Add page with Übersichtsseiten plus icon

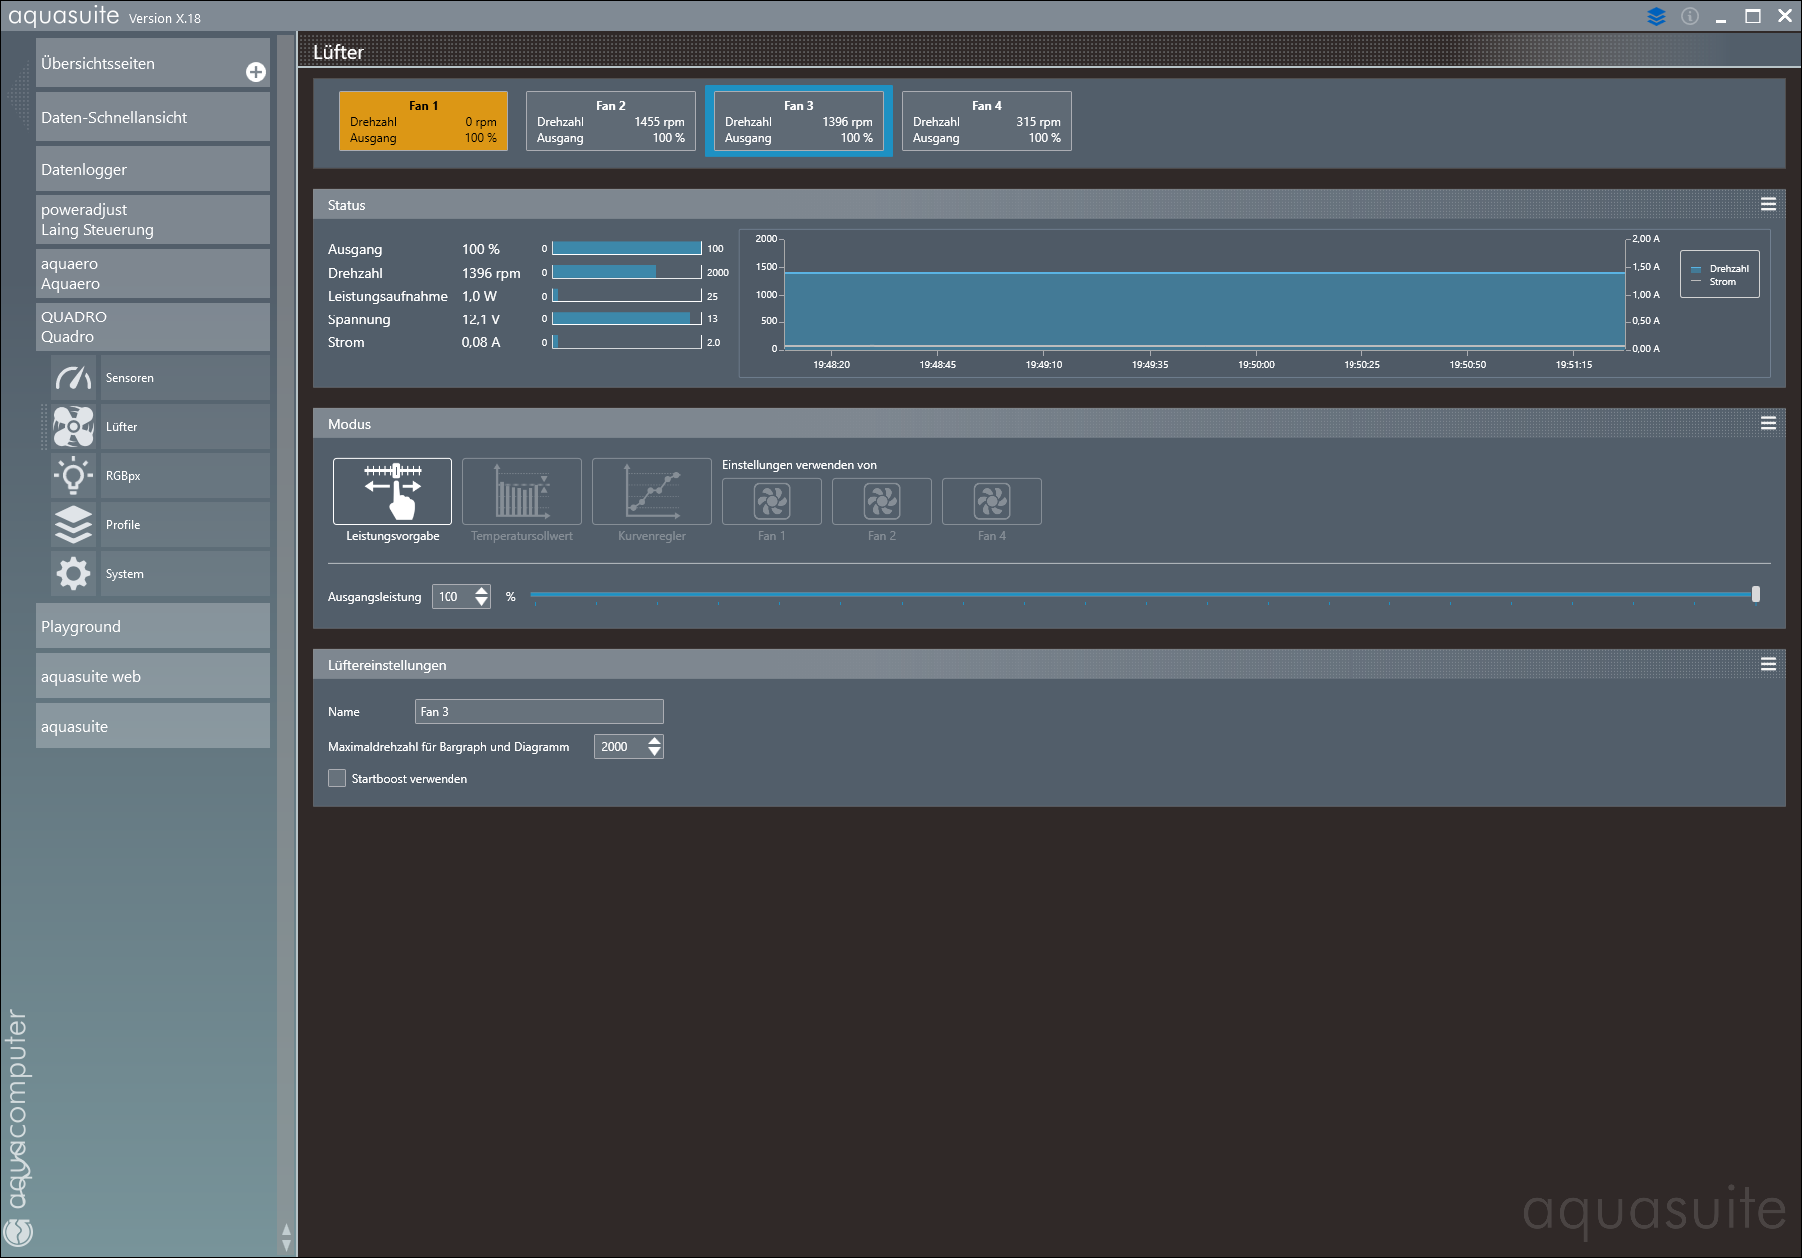point(256,72)
